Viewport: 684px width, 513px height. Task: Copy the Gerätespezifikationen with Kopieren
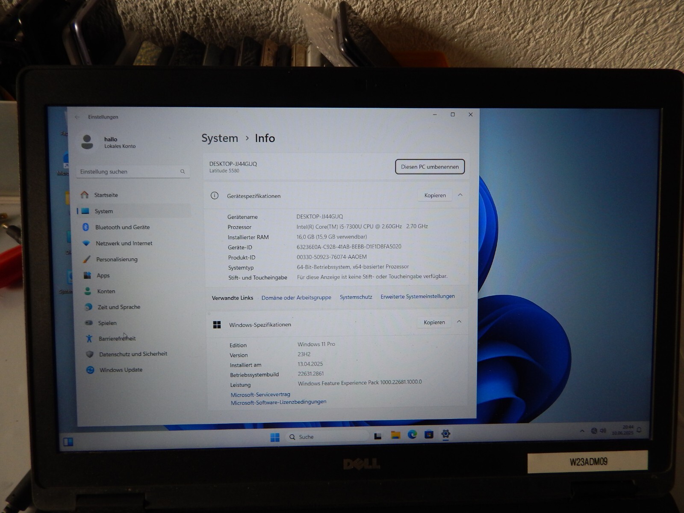tap(435, 195)
